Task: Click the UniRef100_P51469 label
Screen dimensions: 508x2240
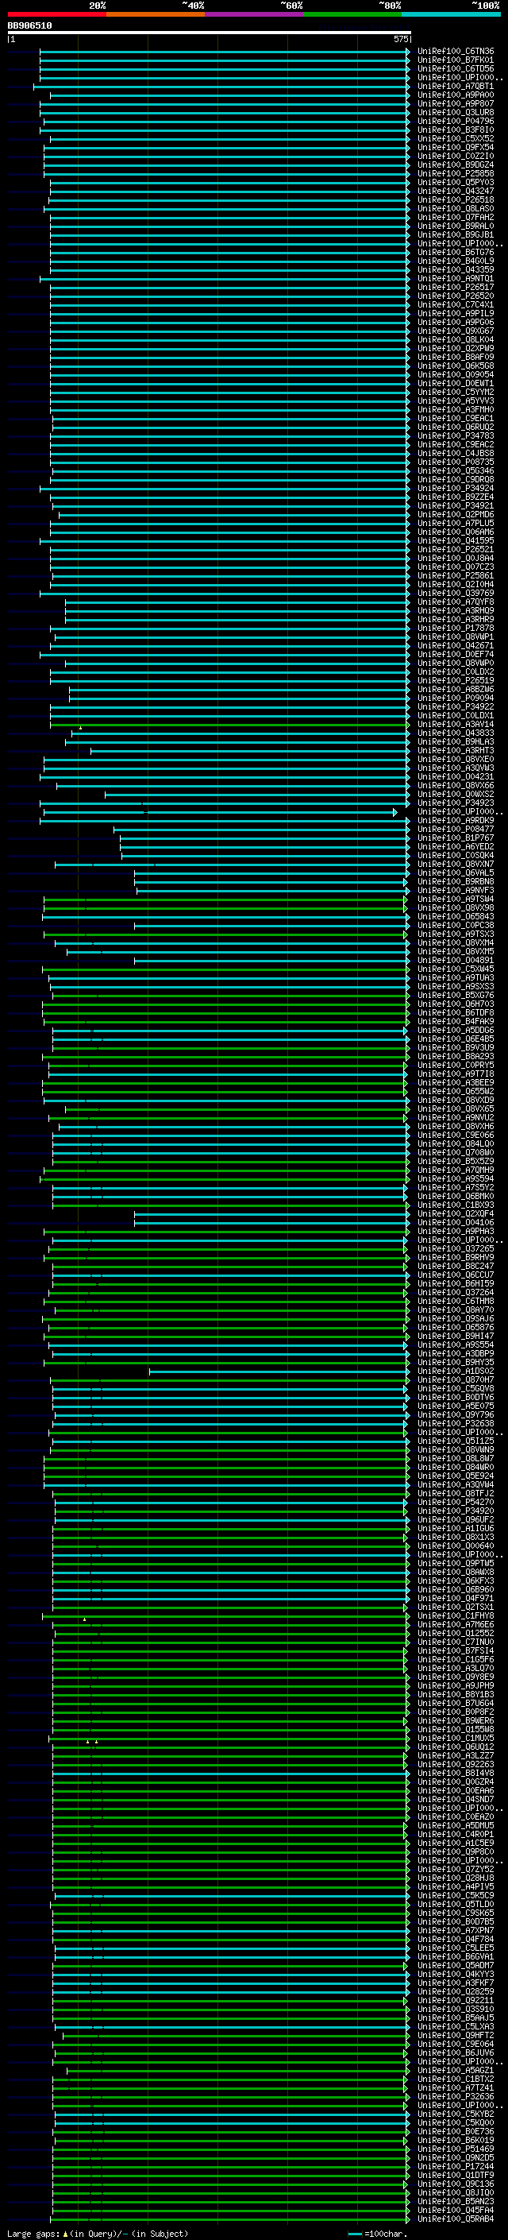Action: [x=455, y=2149]
